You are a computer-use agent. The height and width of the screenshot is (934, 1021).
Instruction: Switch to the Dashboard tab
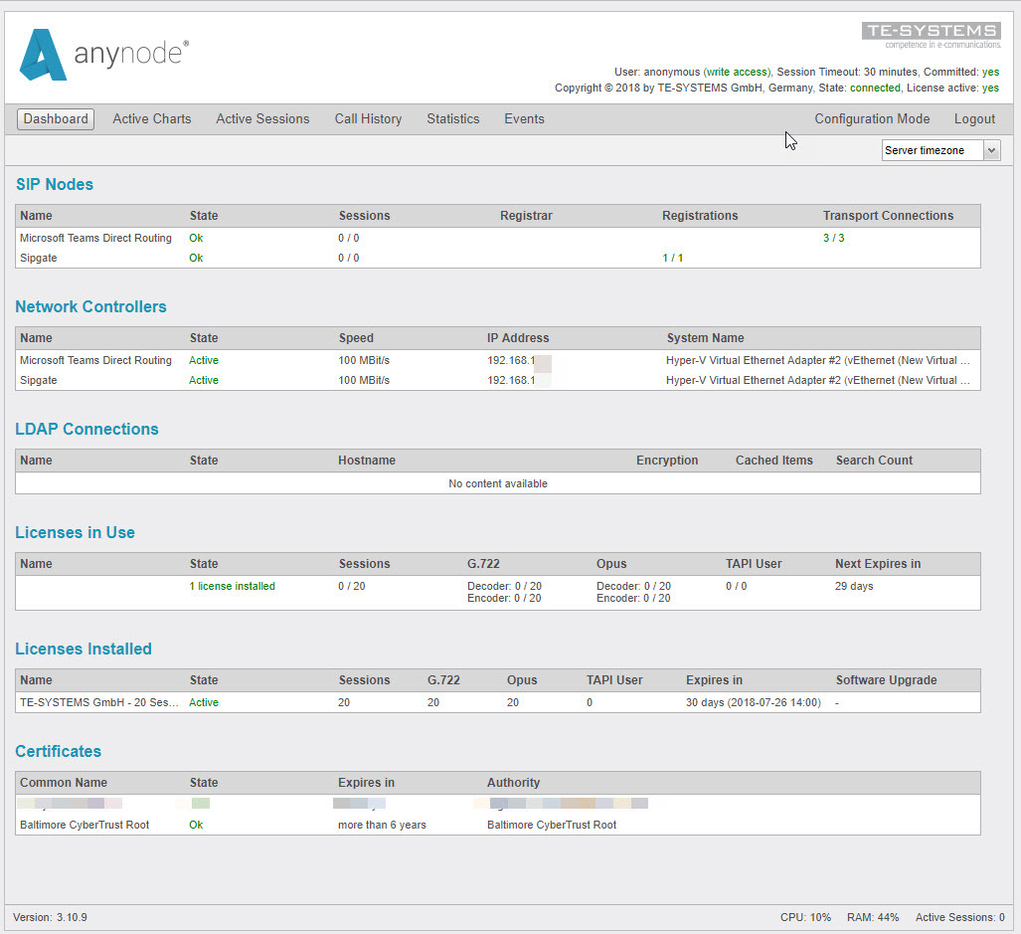point(56,119)
